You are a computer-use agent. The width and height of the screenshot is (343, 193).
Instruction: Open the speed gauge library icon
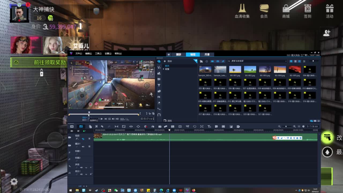[159, 115]
